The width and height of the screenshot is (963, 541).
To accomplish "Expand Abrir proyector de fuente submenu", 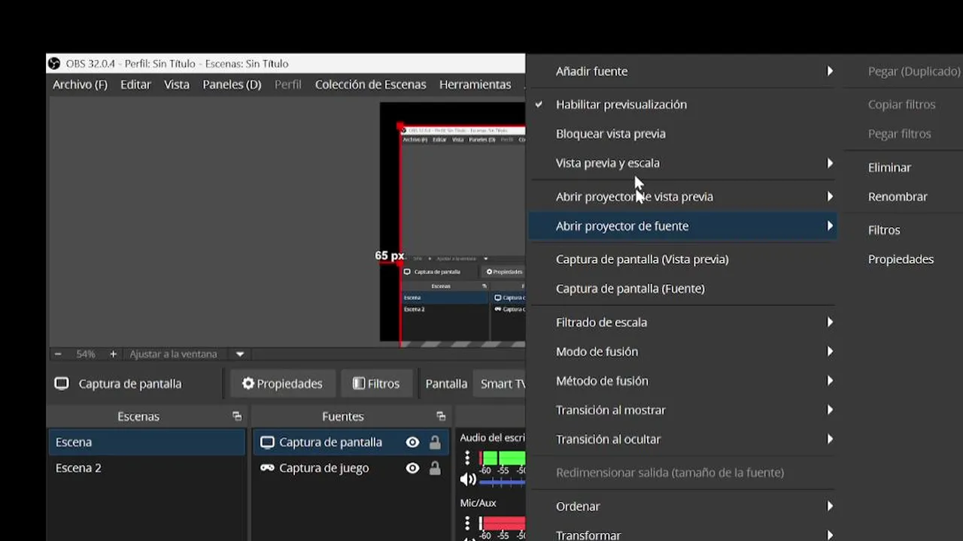I will [682, 226].
